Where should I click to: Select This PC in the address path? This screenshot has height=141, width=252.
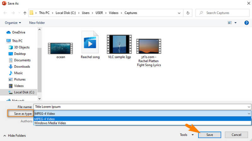pyautogui.click(x=44, y=13)
